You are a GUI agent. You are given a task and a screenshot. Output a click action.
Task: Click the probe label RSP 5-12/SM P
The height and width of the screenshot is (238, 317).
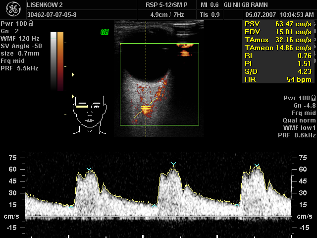click(x=166, y=5)
